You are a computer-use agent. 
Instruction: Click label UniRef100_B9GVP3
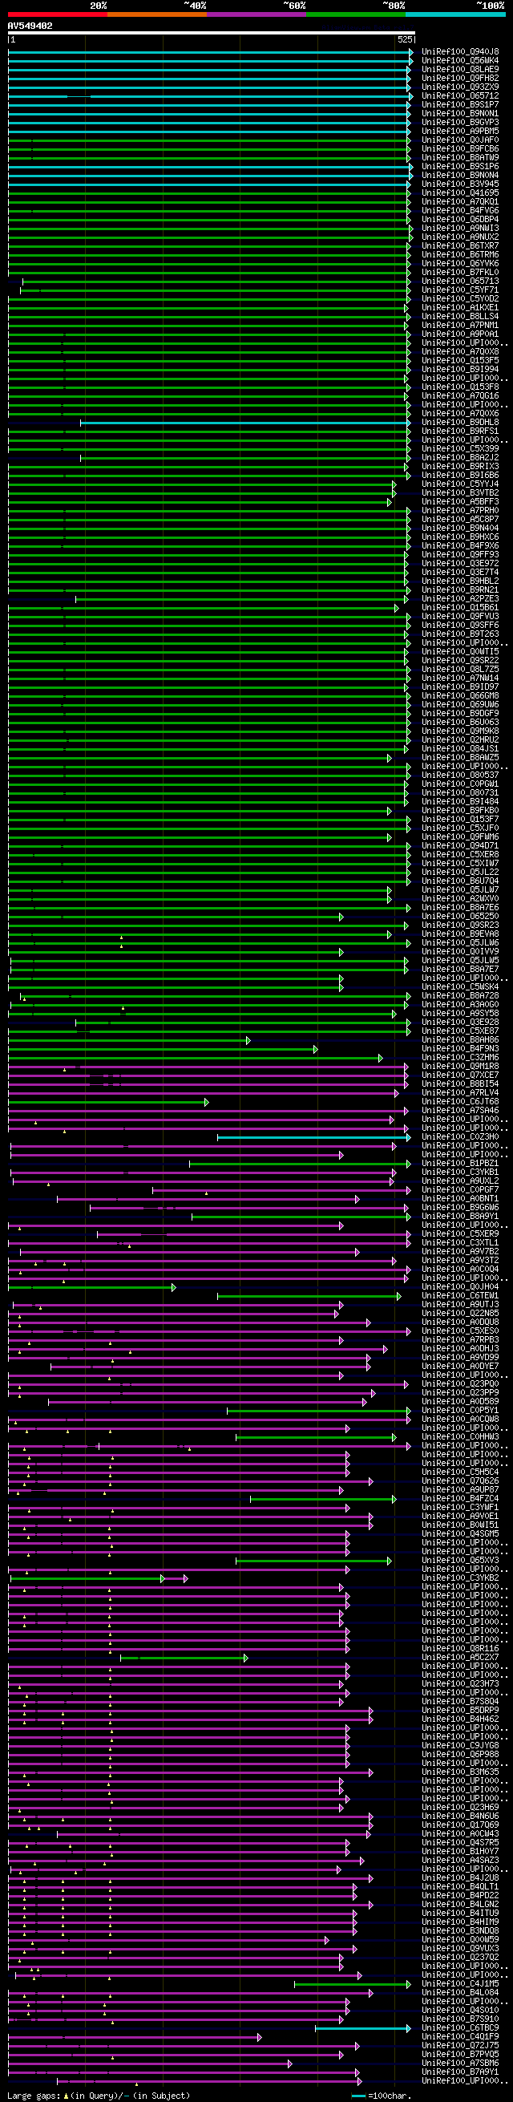pos(460,123)
